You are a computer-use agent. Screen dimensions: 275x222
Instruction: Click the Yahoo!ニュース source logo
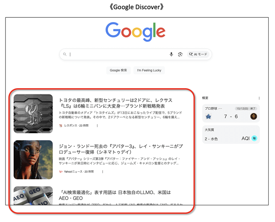pos(61,171)
